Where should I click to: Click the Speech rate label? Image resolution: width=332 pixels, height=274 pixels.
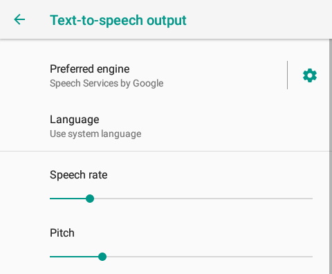click(x=79, y=175)
